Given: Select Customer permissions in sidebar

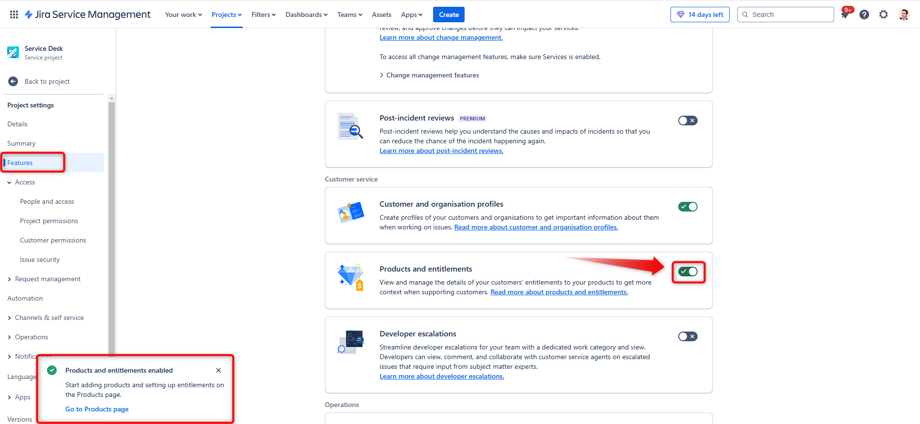Looking at the screenshot, I should click(x=53, y=240).
